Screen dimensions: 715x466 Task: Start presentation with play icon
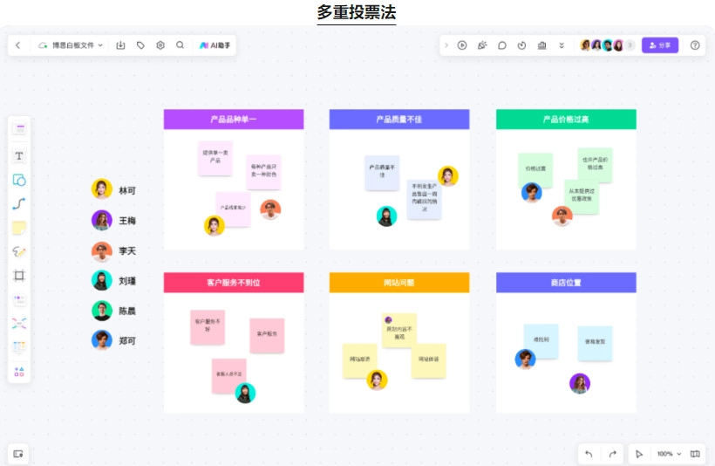pyautogui.click(x=462, y=45)
